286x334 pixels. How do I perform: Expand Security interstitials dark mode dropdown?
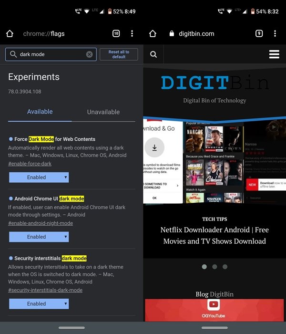coord(39,303)
